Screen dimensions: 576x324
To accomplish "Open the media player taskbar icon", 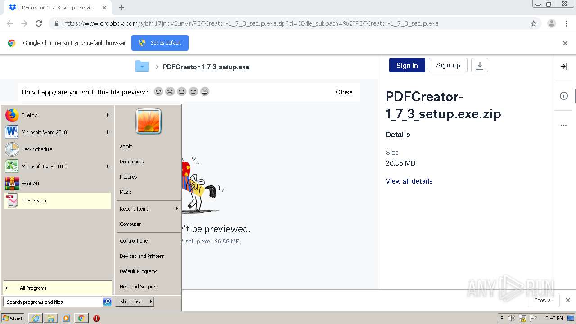I will (x=66, y=318).
